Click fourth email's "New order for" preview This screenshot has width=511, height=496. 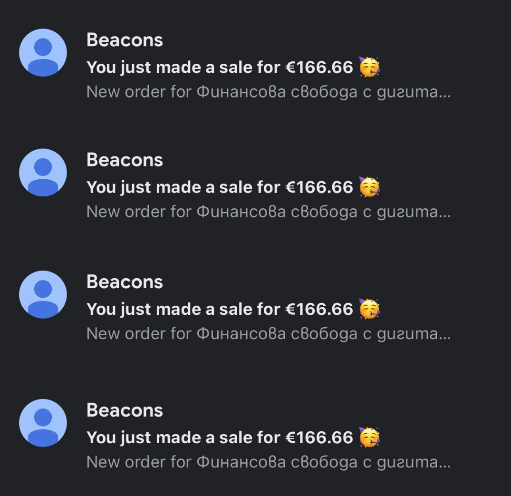269,462
